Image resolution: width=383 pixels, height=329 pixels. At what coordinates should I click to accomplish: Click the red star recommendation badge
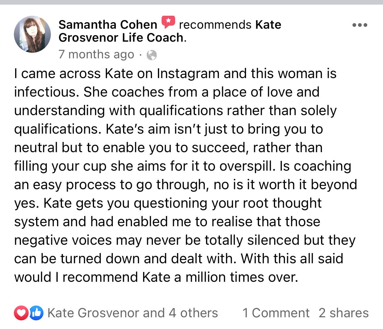tap(168, 22)
